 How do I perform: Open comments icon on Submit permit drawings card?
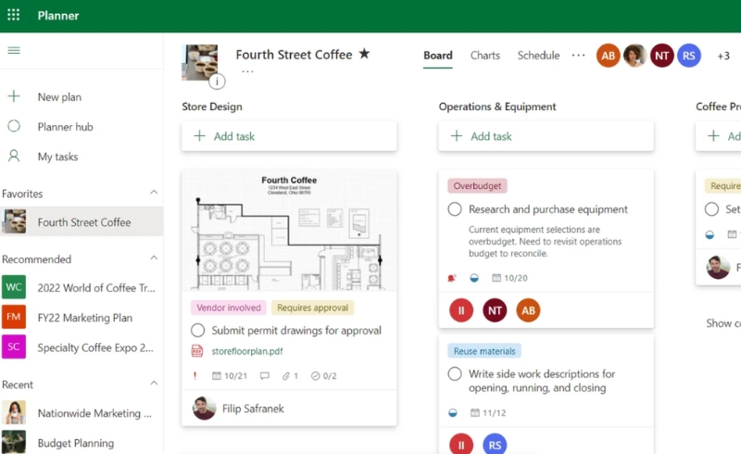pos(265,376)
